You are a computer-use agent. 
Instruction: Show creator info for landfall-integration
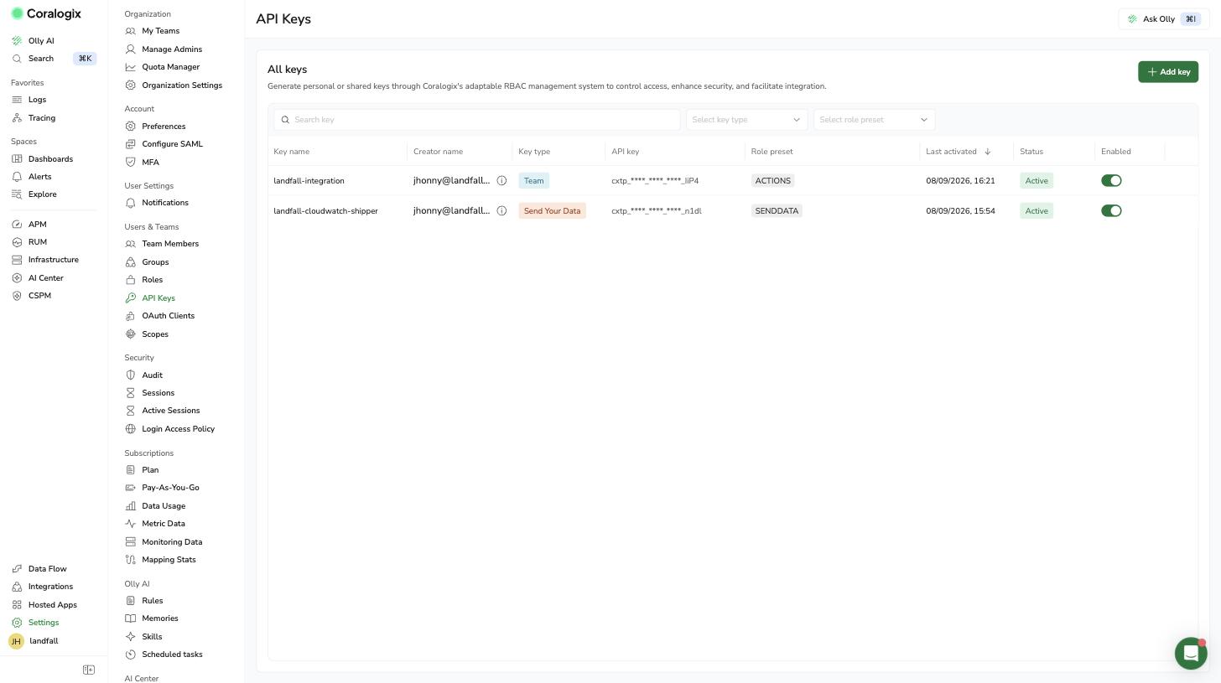pos(501,181)
